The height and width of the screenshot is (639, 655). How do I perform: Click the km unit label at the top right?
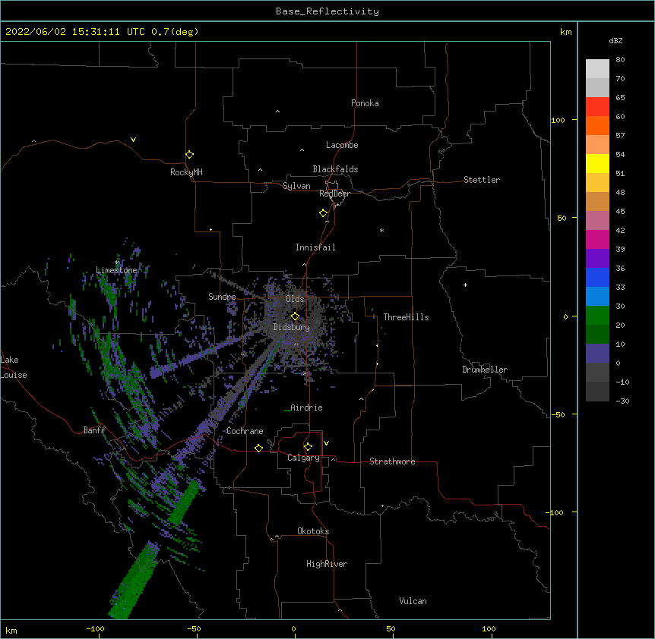point(565,32)
